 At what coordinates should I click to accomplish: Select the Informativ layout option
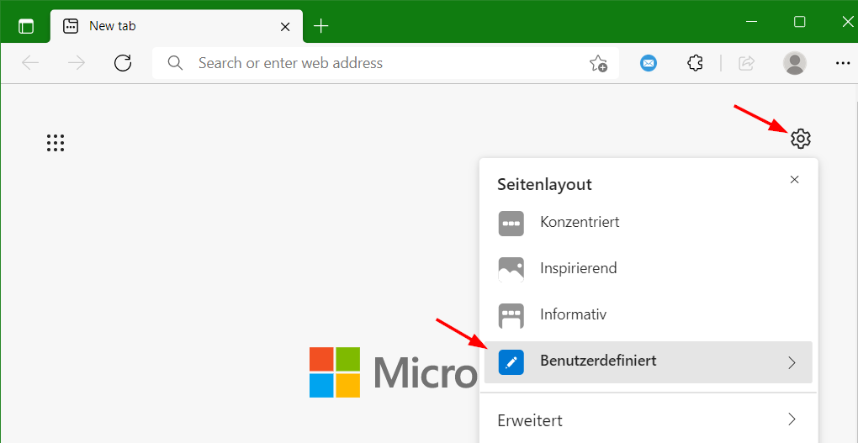[649, 315]
